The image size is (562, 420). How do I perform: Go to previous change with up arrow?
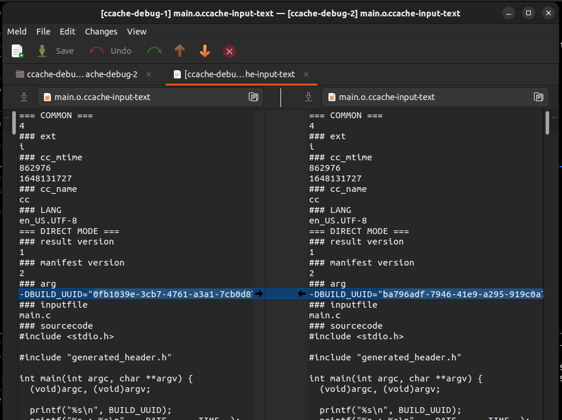[x=180, y=51]
